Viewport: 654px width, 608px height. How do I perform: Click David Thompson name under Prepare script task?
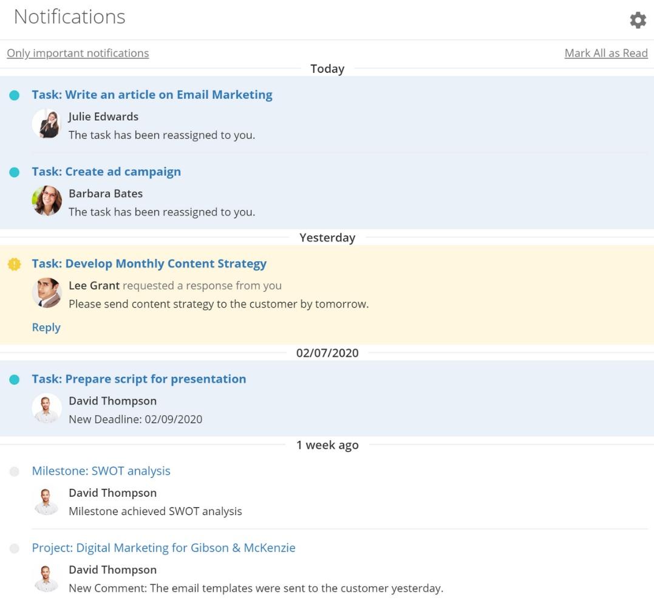coord(112,401)
